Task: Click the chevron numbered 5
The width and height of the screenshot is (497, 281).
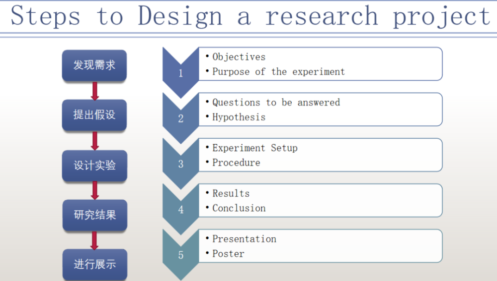Action: pos(181,255)
